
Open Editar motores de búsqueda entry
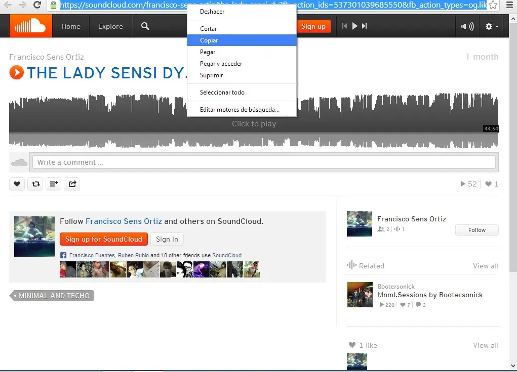242,110
